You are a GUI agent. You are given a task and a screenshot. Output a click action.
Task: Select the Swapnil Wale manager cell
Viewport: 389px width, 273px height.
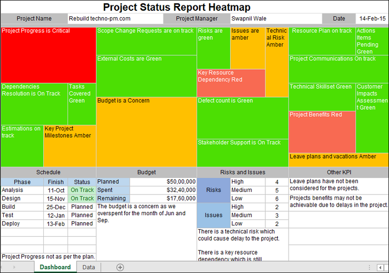(276, 18)
